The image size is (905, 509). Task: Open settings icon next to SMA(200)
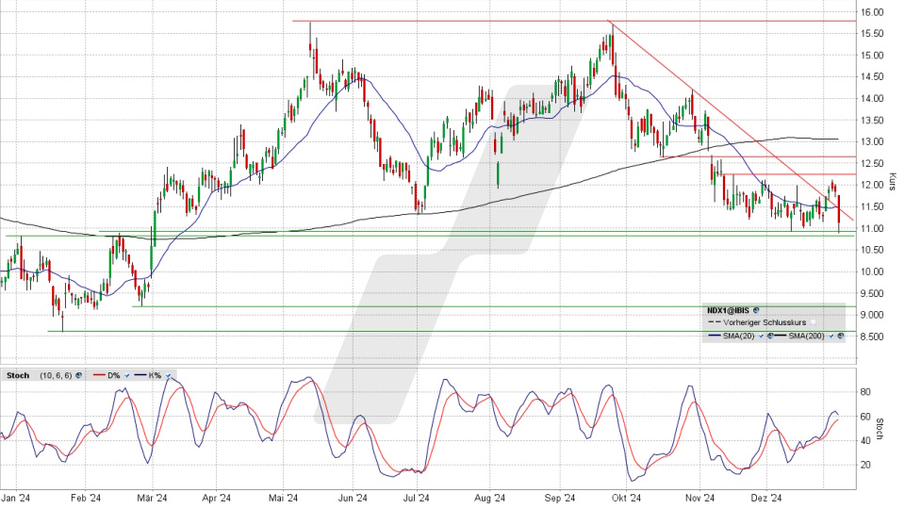(x=840, y=336)
